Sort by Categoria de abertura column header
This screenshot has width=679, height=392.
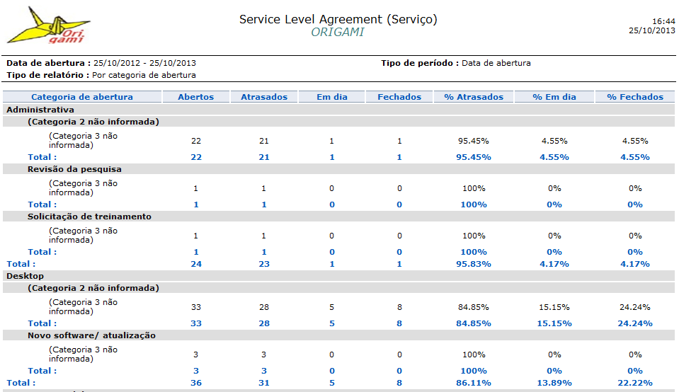click(x=82, y=97)
